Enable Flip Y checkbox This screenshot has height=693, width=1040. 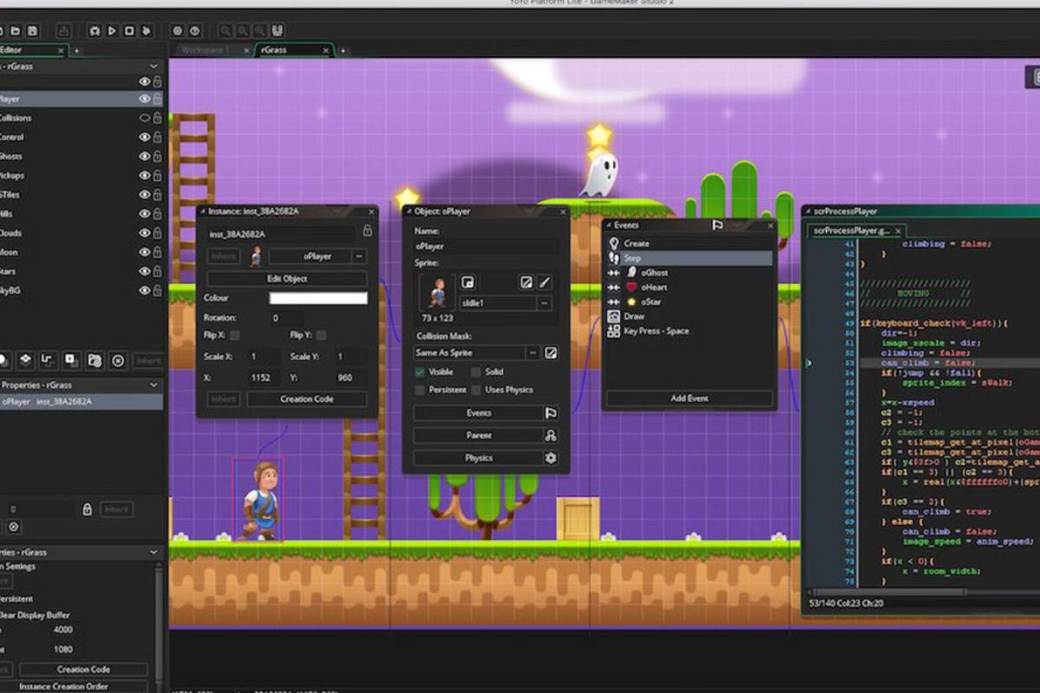pos(322,335)
